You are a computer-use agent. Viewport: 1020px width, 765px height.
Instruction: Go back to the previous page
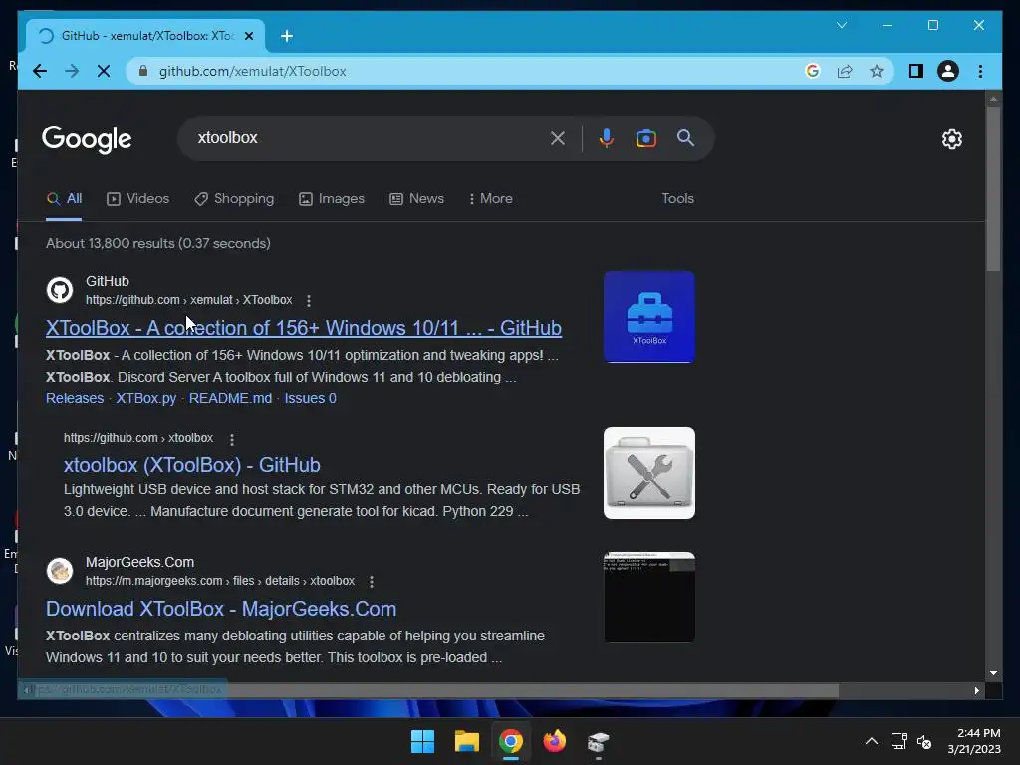click(40, 71)
